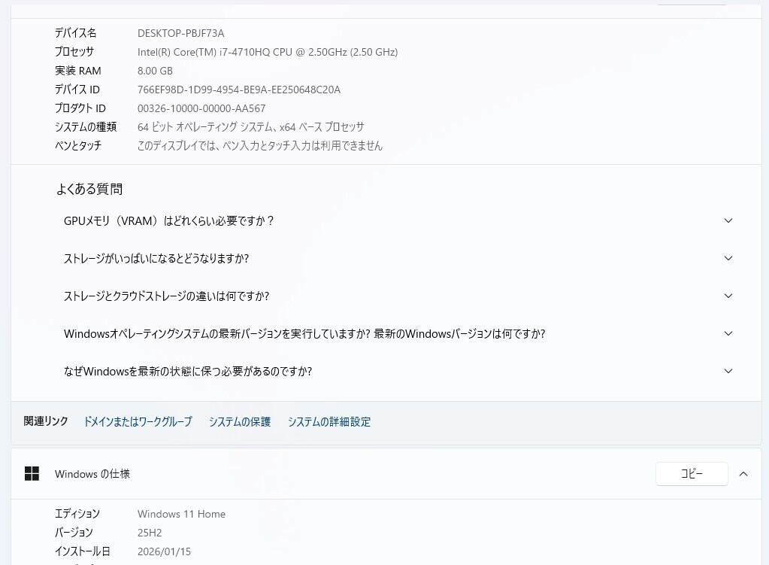
Task: Click the ペンとタッチ value text
Action: pyautogui.click(x=260, y=146)
